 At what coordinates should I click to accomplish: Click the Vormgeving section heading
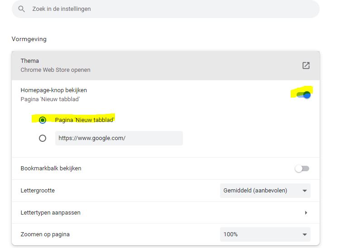click(29, 39)
